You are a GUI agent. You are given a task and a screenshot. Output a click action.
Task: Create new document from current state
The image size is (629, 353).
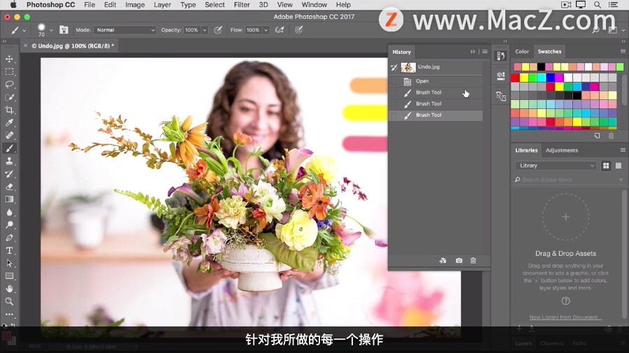click(x=443, y=260)
